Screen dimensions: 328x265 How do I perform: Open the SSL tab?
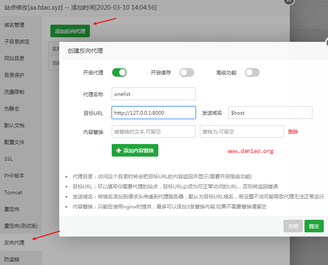[x=21, y=159]
